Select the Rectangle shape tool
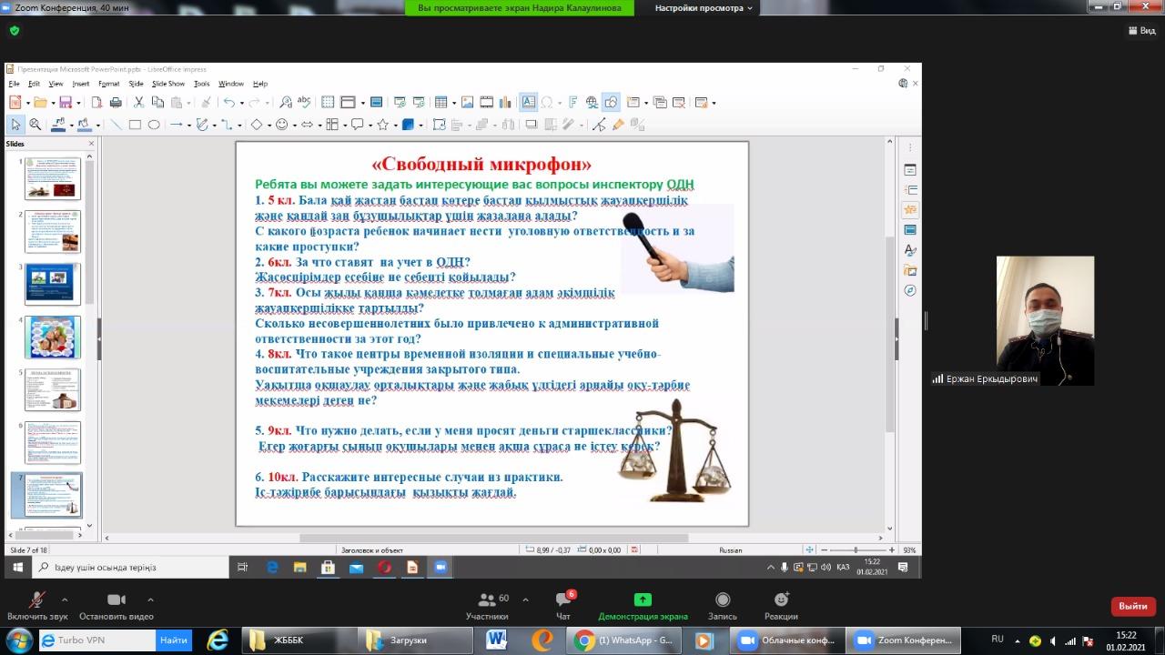This screenshot has width=1165, height=655. pos(135,125)
